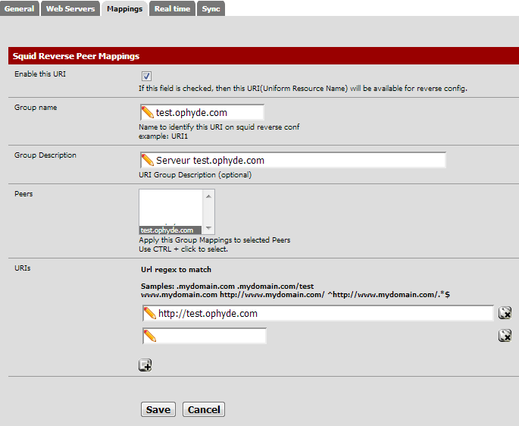Click the Group name text test.ophyde.com
The height and width of the screenshot is (426, 519).
tap(191, 113)
